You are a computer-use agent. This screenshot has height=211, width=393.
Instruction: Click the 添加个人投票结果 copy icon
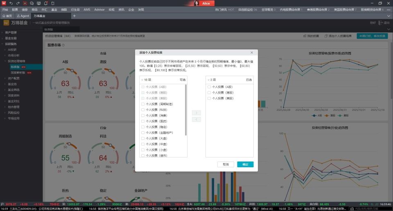[x=326, y=36]
